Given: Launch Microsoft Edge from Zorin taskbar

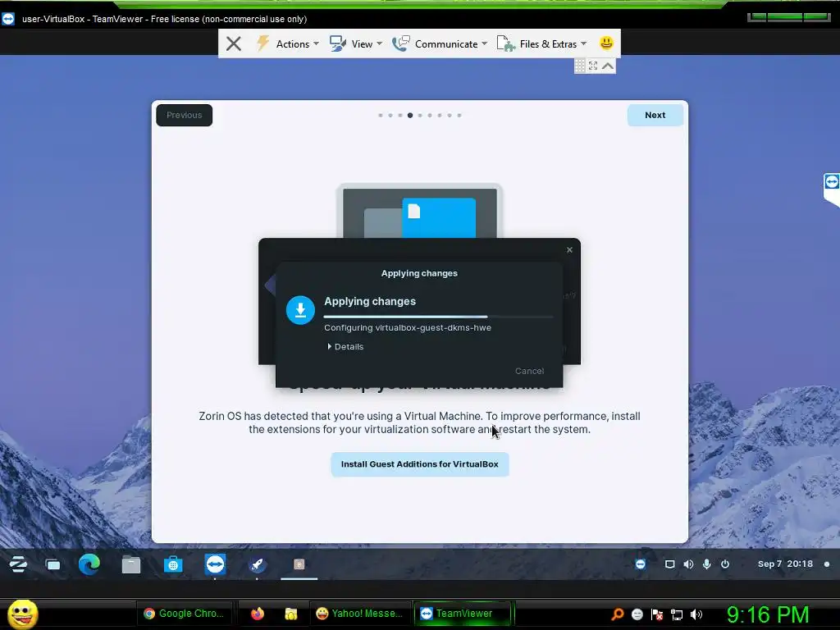Looking at the screenshot, I should click(89, 564).
